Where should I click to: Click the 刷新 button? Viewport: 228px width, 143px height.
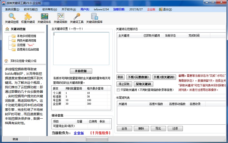pyautogui.click(x=120, y=77)
